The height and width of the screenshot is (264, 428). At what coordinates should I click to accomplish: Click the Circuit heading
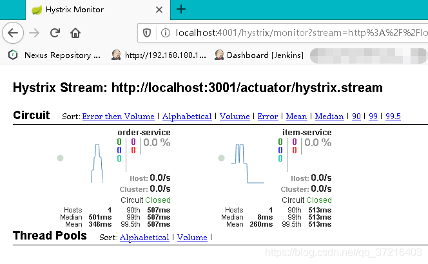pyautogui.click(x=32, y=115)
